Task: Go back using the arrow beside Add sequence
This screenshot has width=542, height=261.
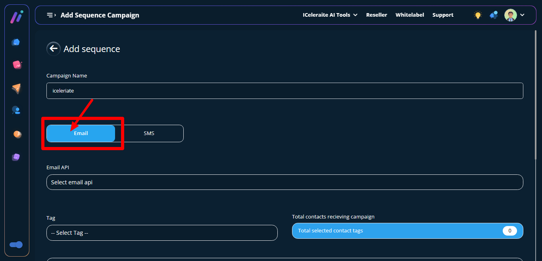Action: [53, 49]
